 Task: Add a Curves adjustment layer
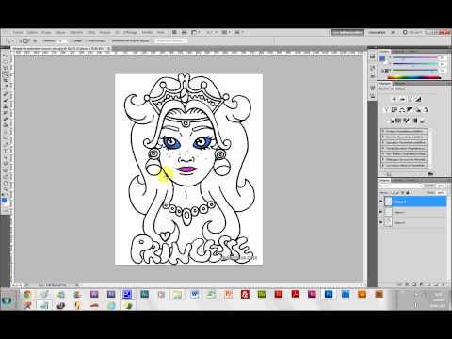coord(410,99)
